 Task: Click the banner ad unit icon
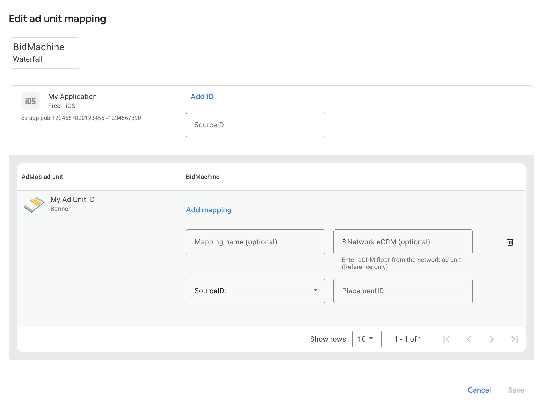click(34, 205)
